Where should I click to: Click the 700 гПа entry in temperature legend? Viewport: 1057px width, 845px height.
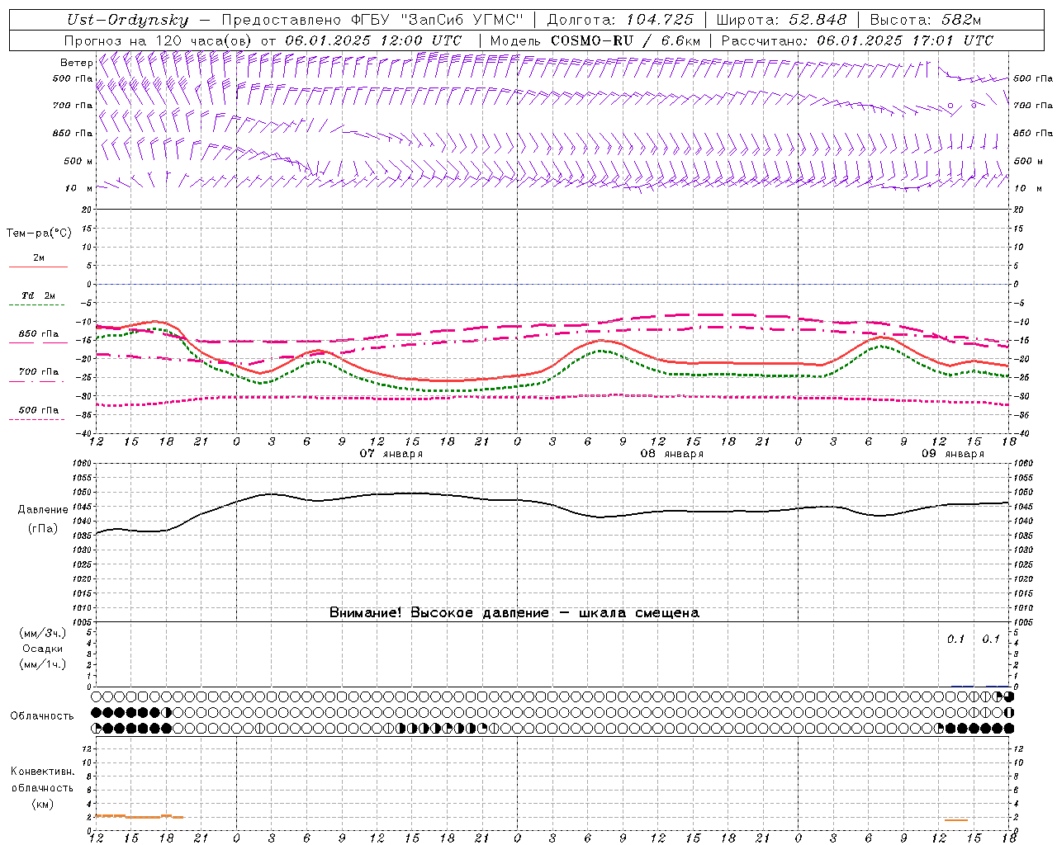[38, 372]
